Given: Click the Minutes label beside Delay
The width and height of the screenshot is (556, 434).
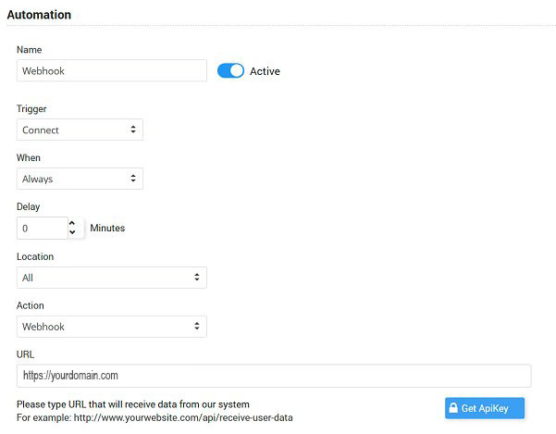Looking at the screenshot, I should (107, 228).
